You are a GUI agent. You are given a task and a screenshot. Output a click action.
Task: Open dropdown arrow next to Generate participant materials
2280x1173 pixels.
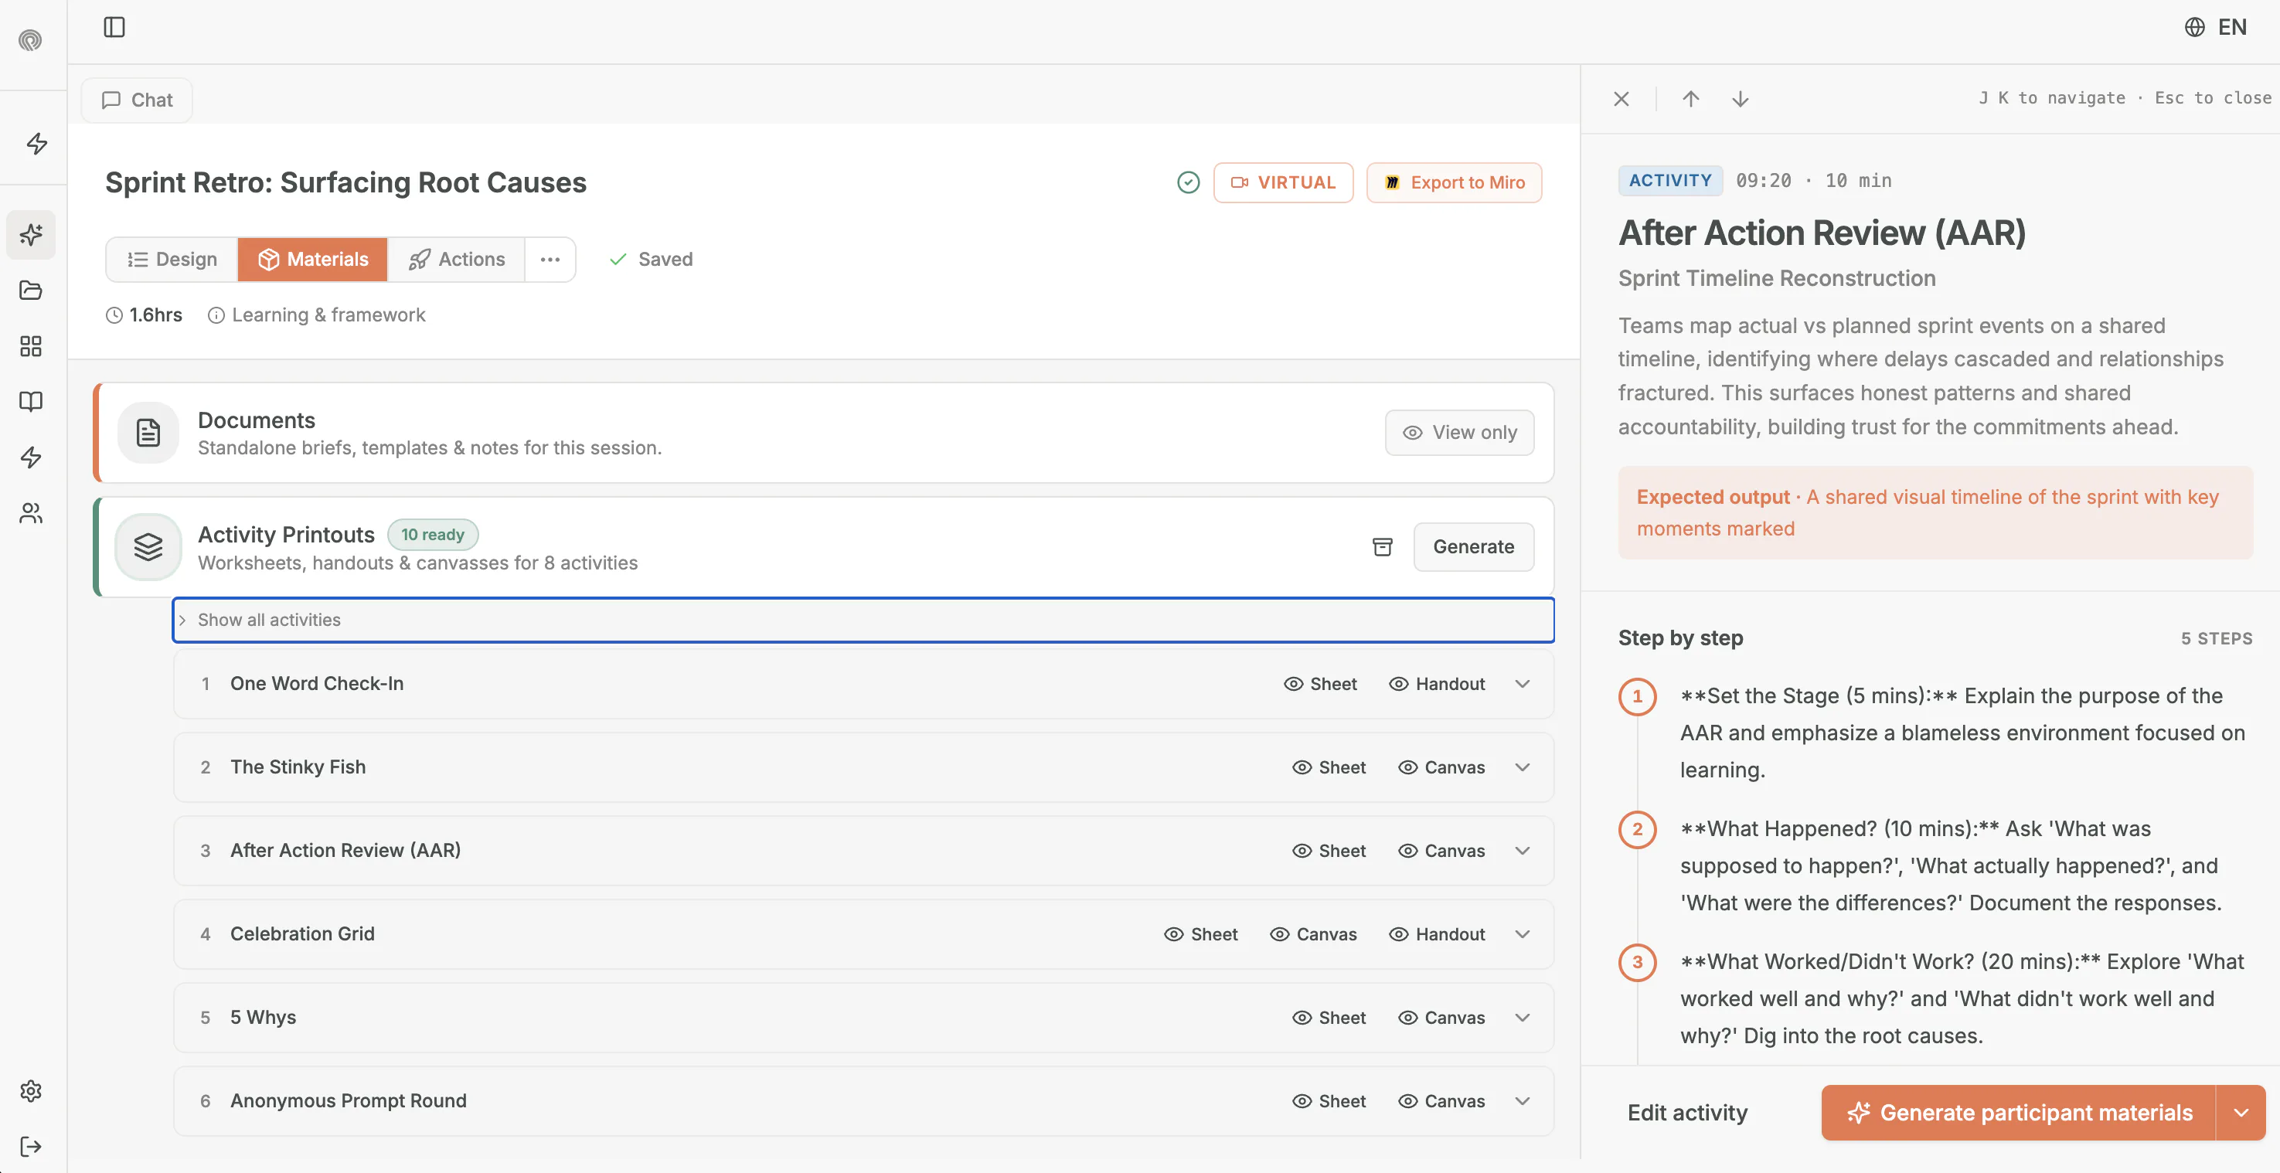coord(2240,1112)
